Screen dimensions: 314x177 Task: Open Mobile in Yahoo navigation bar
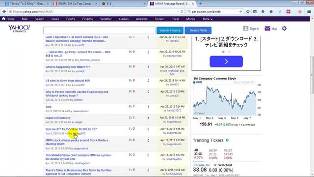click(191, 19)
